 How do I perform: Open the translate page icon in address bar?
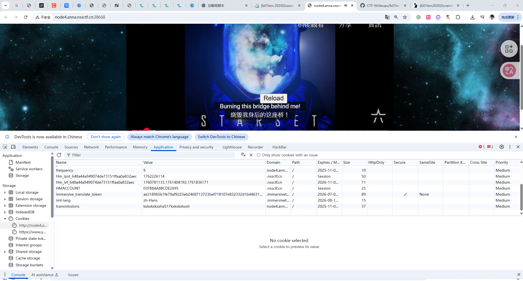click(x=387, y=17)
